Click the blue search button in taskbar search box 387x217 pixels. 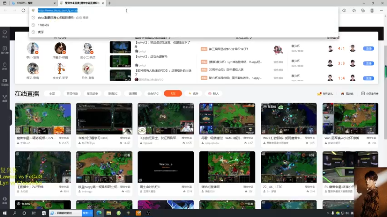(88, 213)
